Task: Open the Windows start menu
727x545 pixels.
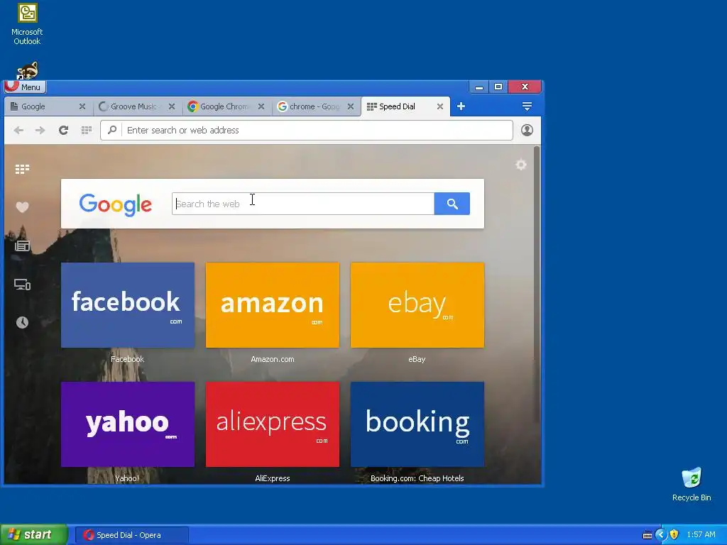Action: [34, 535]
